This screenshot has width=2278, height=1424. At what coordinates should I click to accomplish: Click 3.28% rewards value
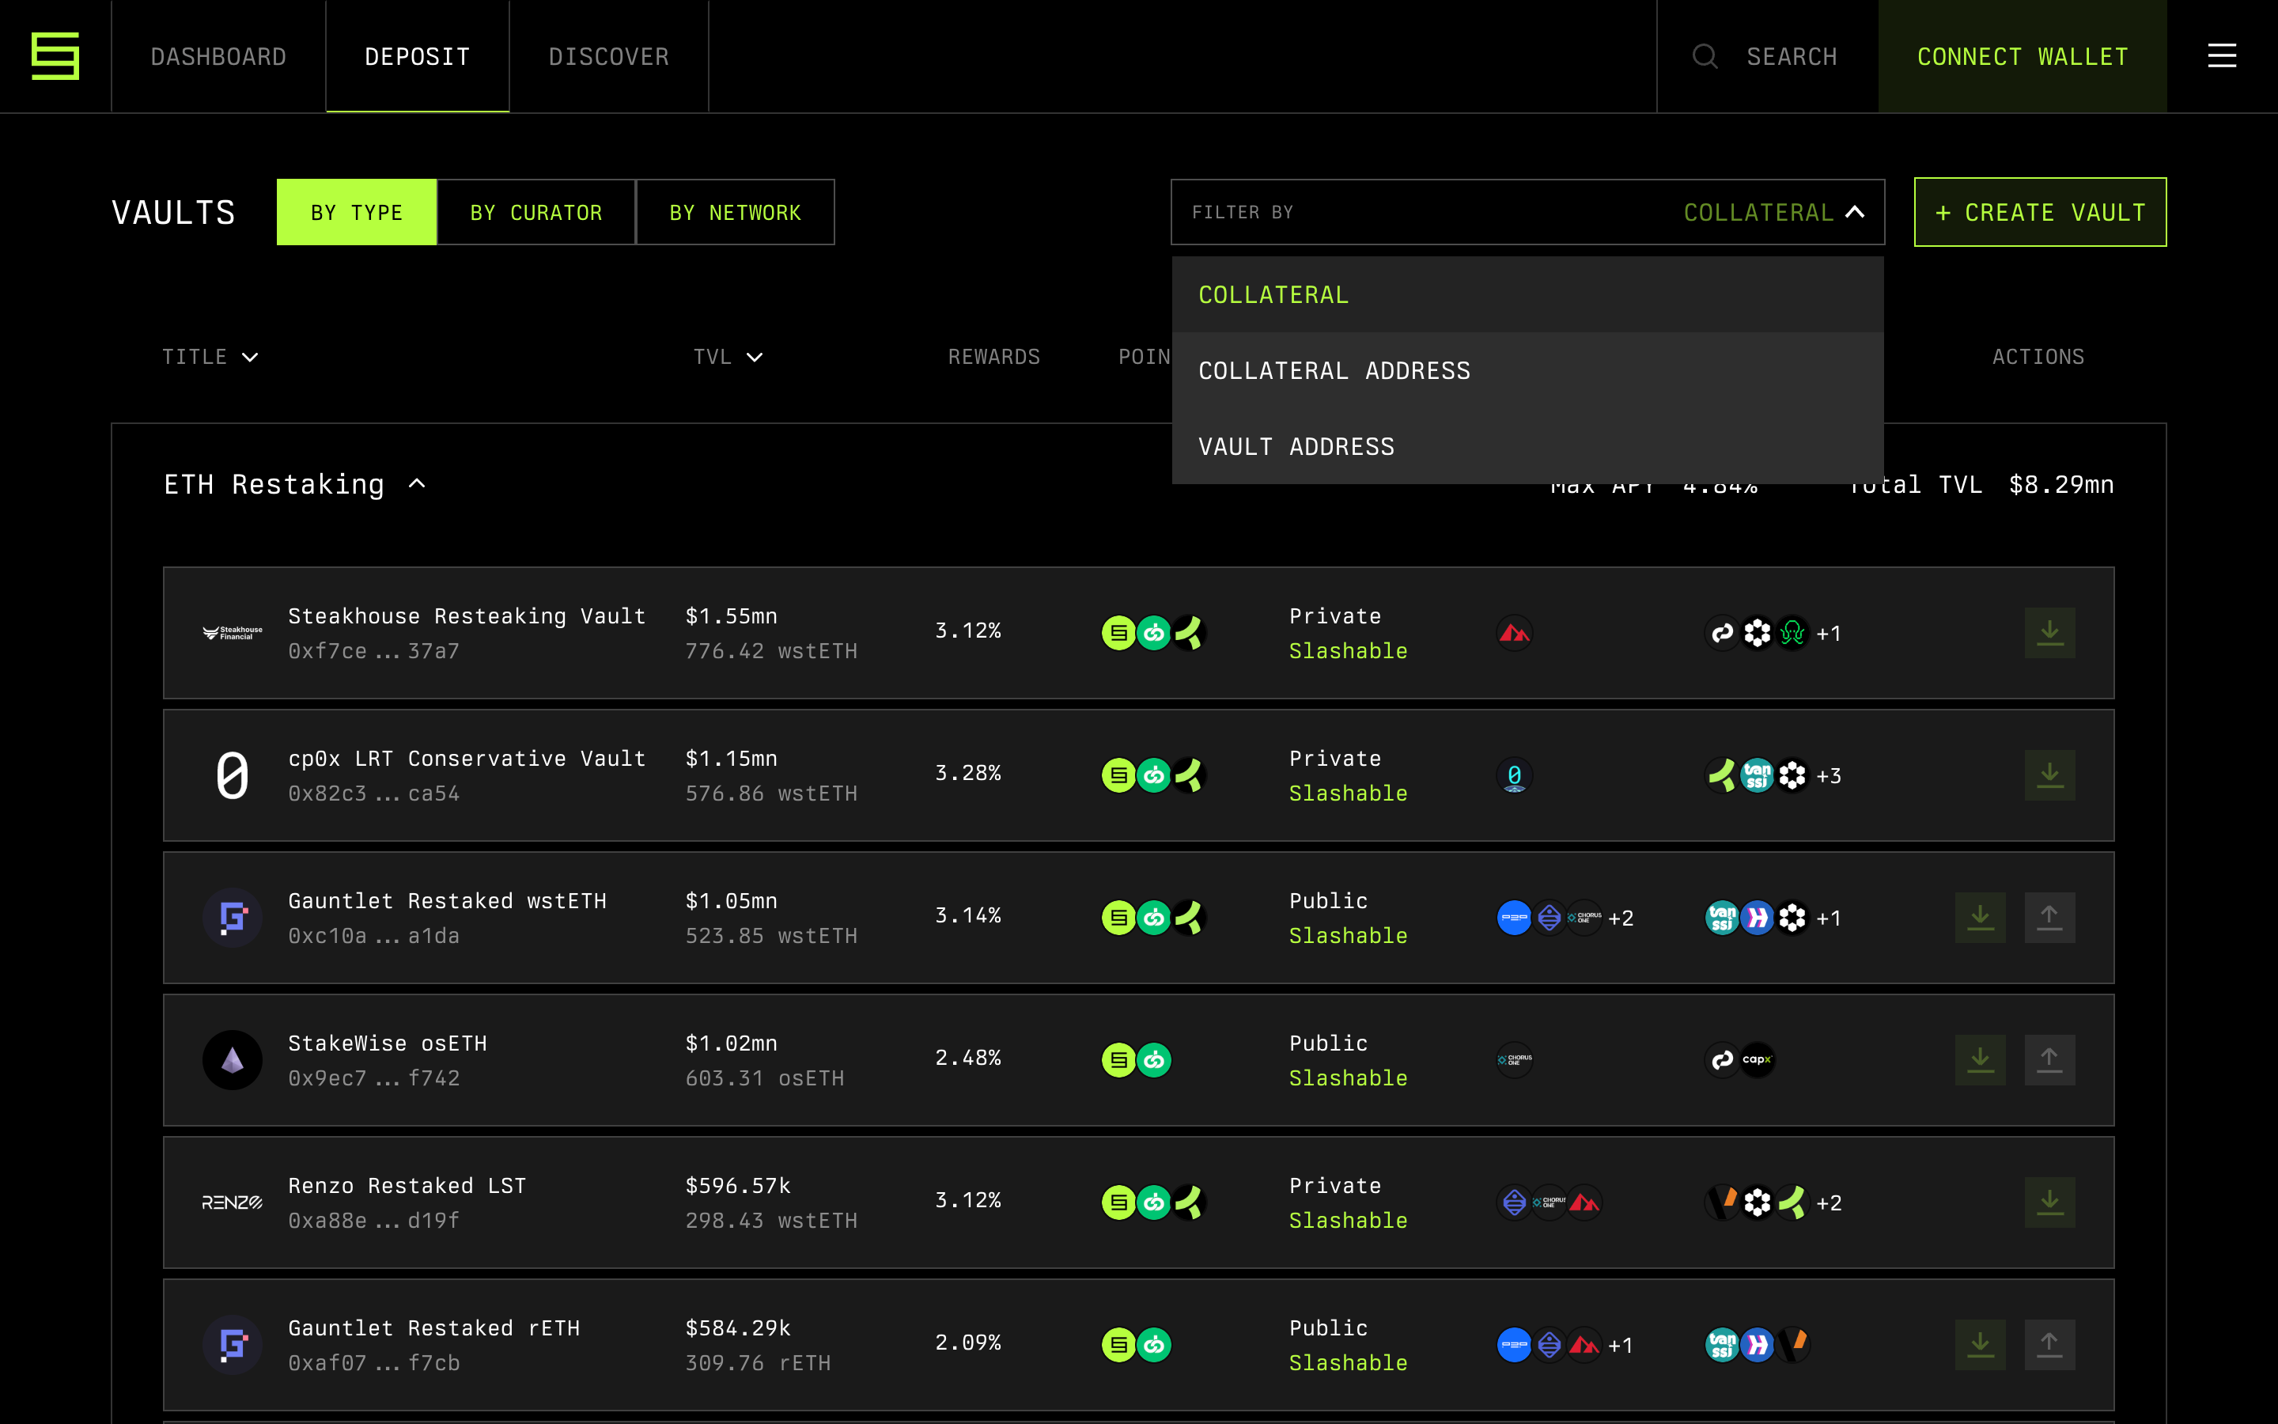tap(967, 773)
